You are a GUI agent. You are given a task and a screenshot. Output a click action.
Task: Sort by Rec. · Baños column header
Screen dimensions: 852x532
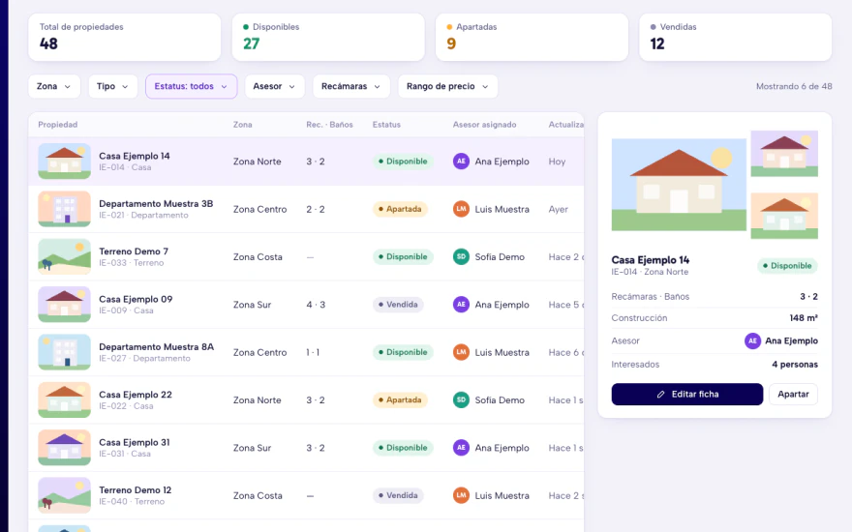329,125
